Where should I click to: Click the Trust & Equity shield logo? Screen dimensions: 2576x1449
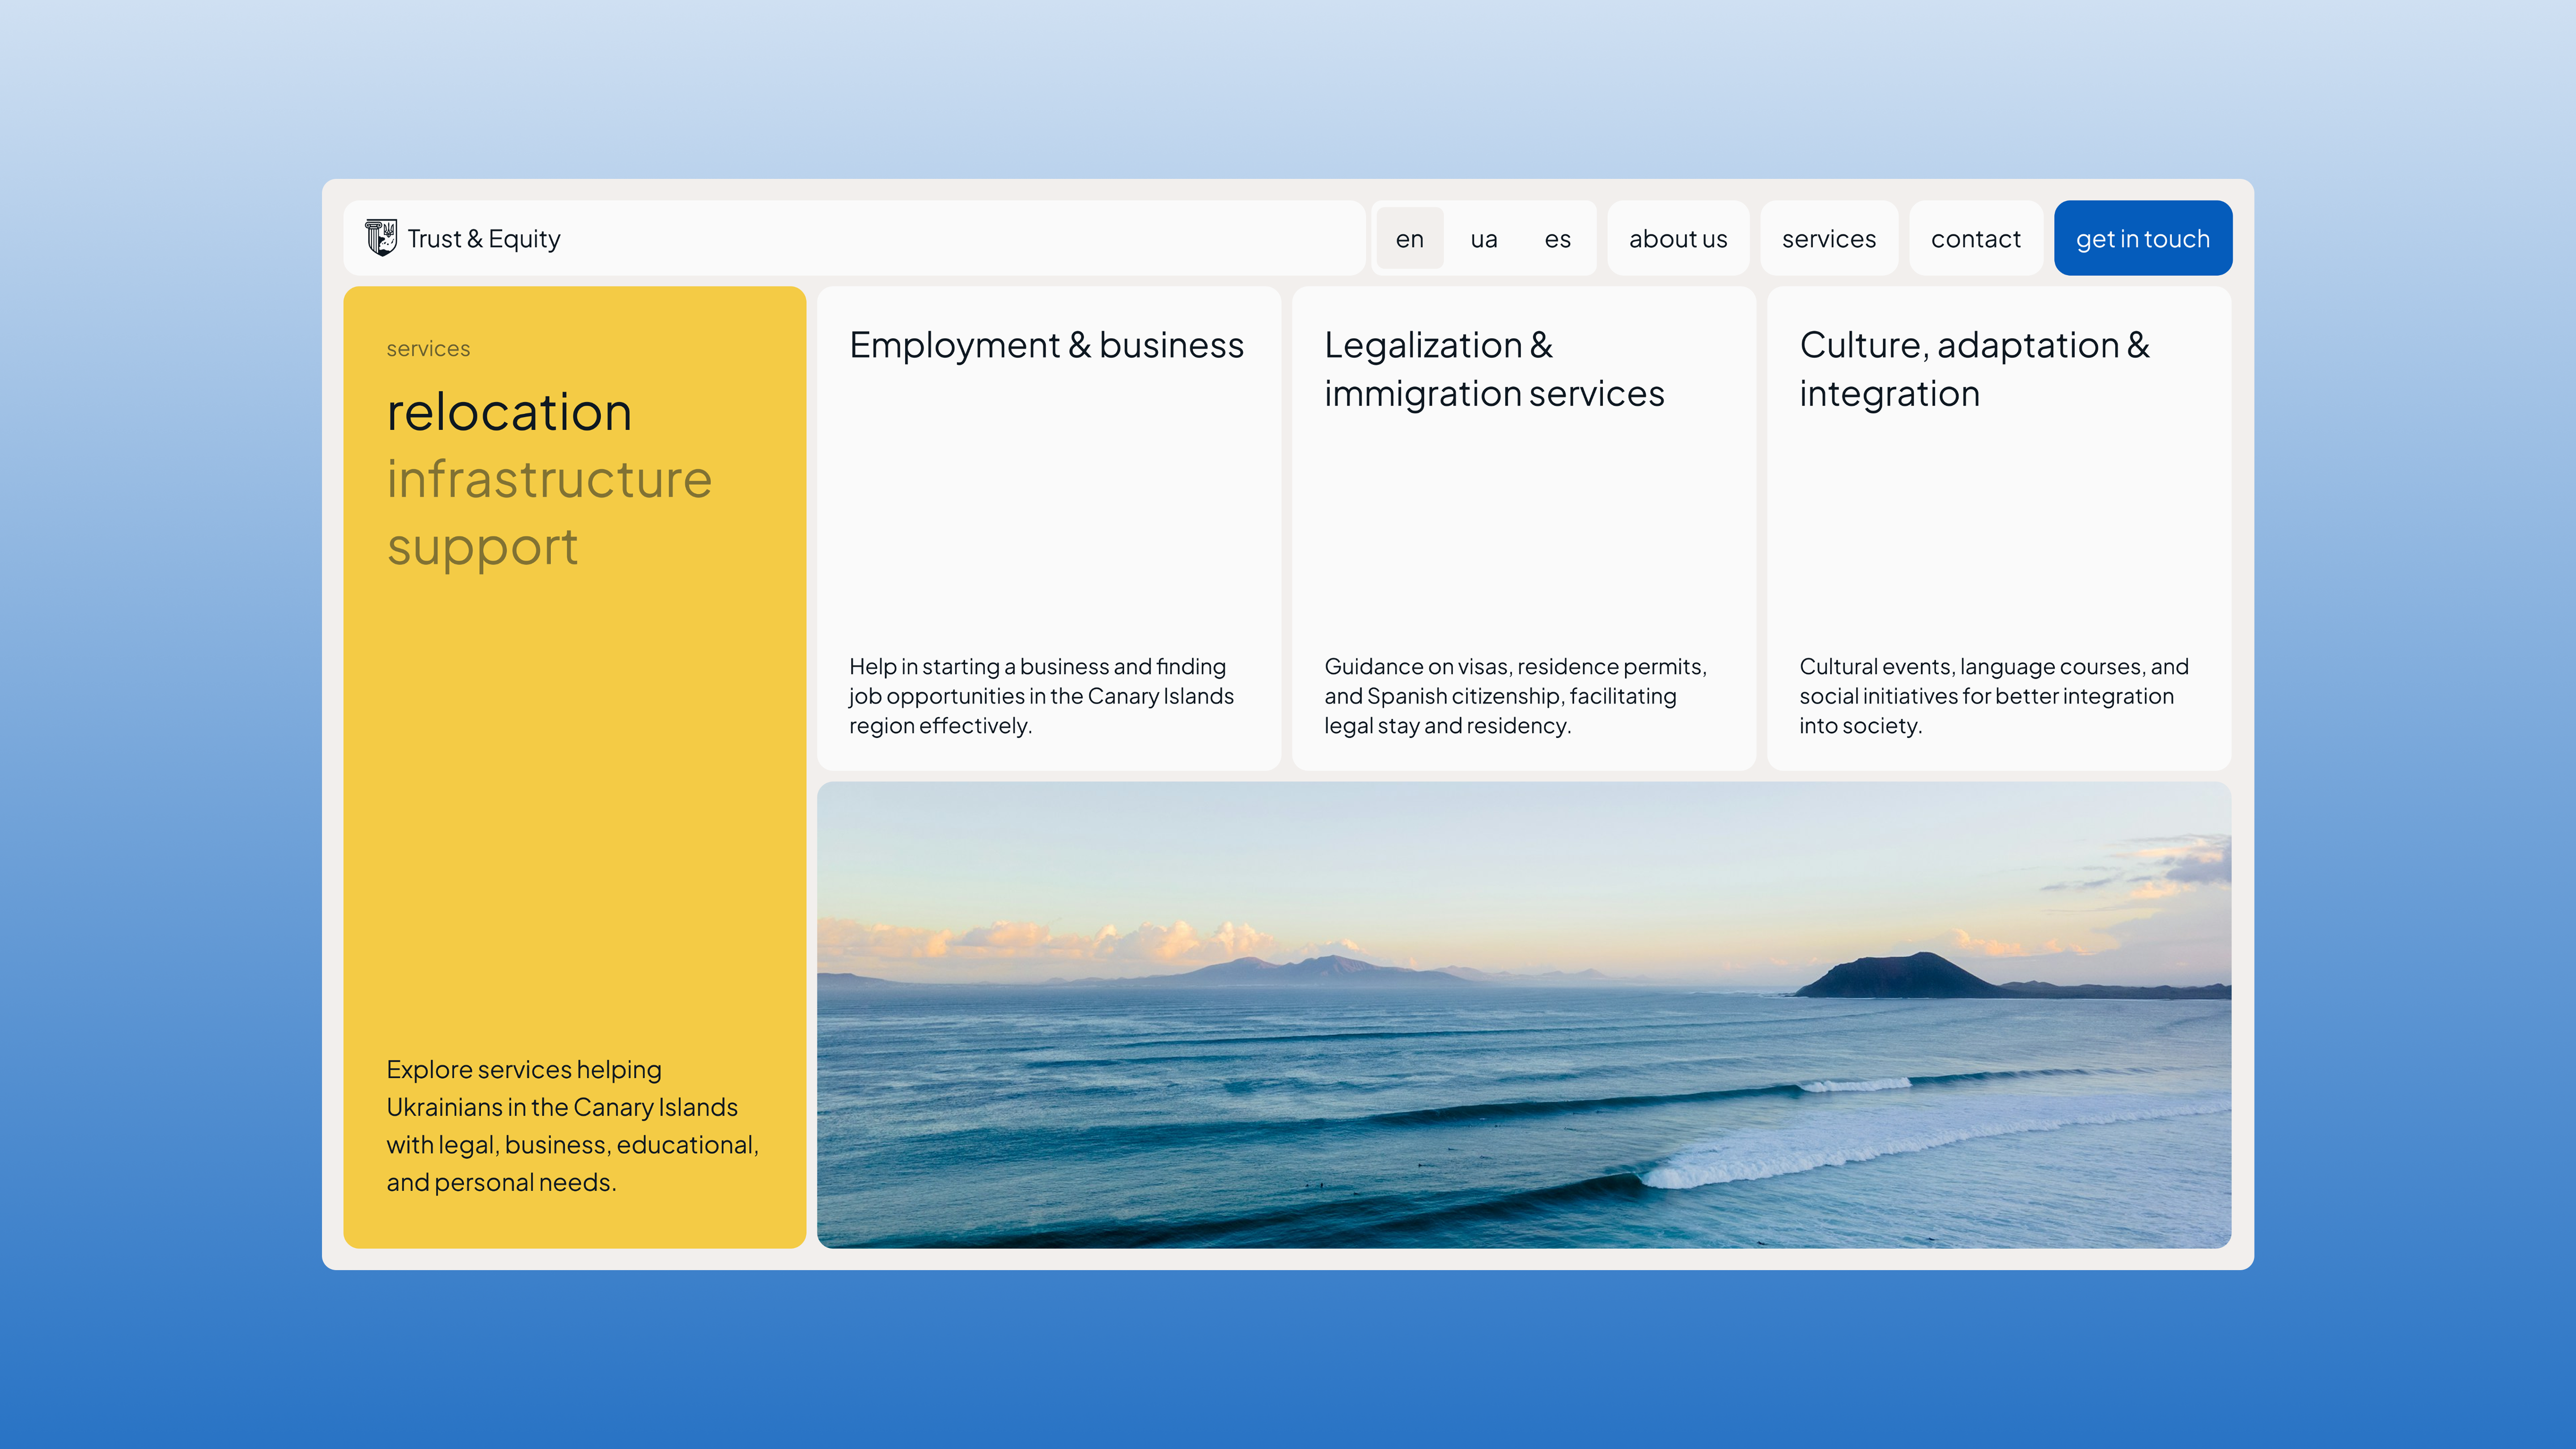(380, 238)
